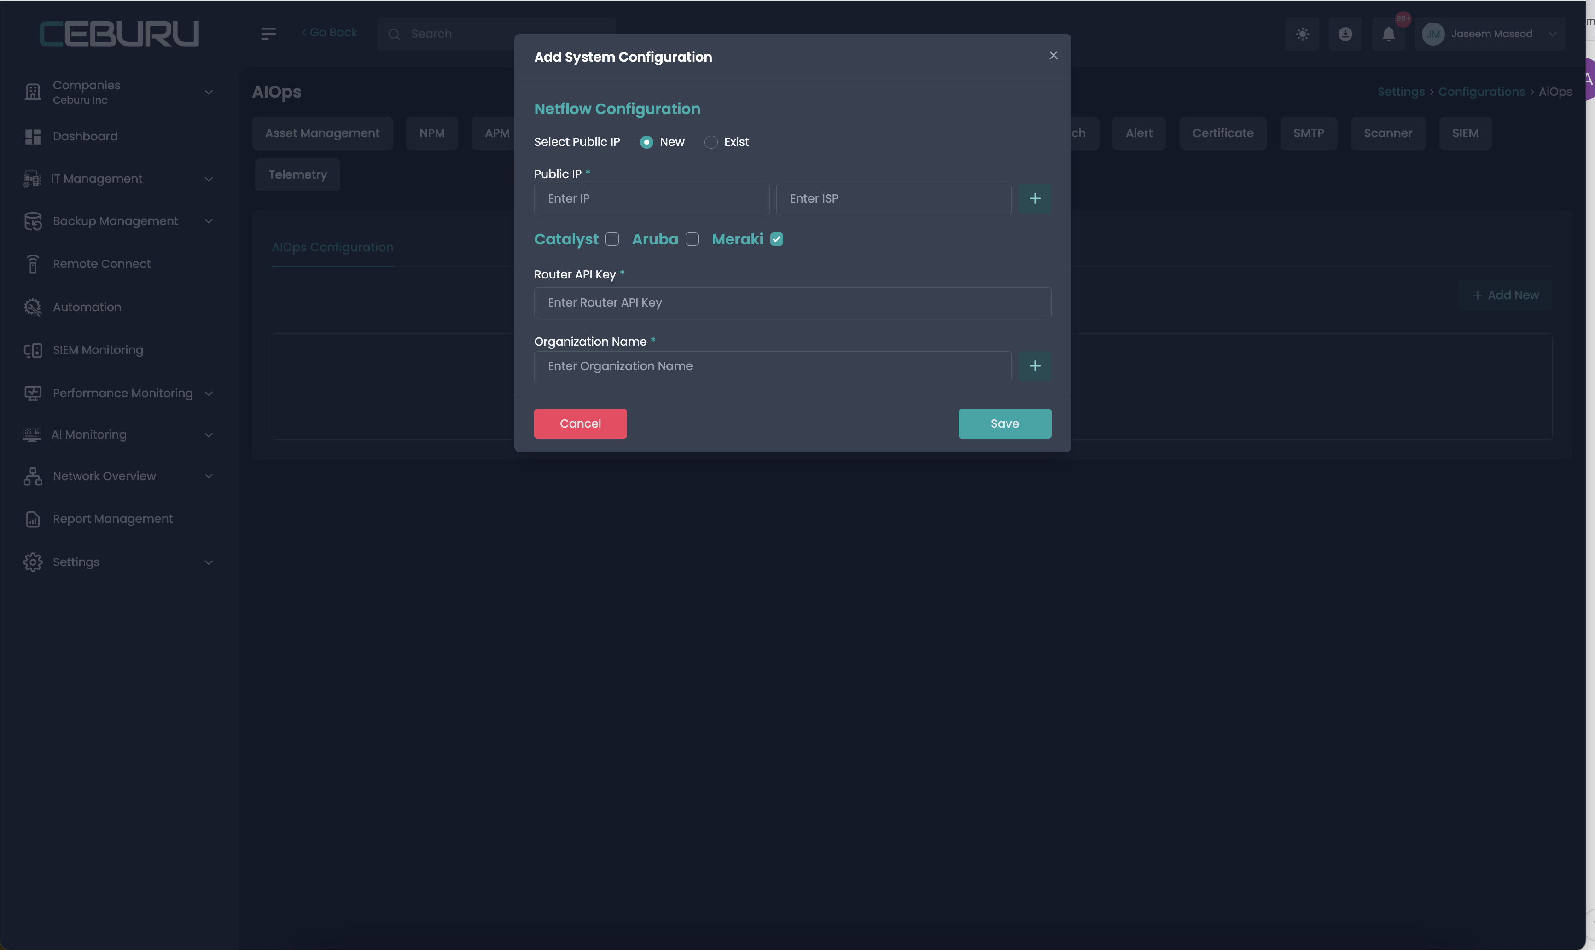The width and height of the screenshot is (1595, 950).
Task: Switch to the Certificate tab
Action: pos(1222,133)
